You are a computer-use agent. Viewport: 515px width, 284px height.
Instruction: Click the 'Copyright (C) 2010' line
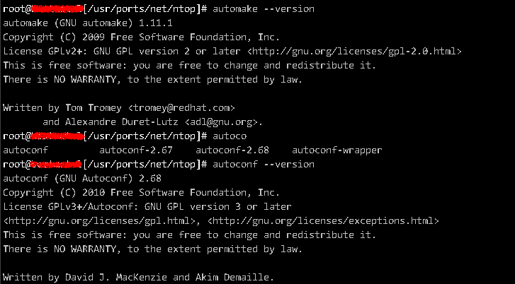point(141,193)
